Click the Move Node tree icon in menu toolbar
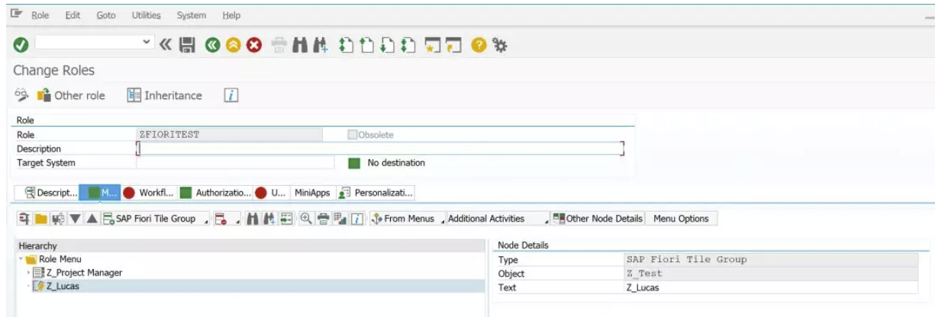This screenshot has height=317, width=935. point(56,219)
